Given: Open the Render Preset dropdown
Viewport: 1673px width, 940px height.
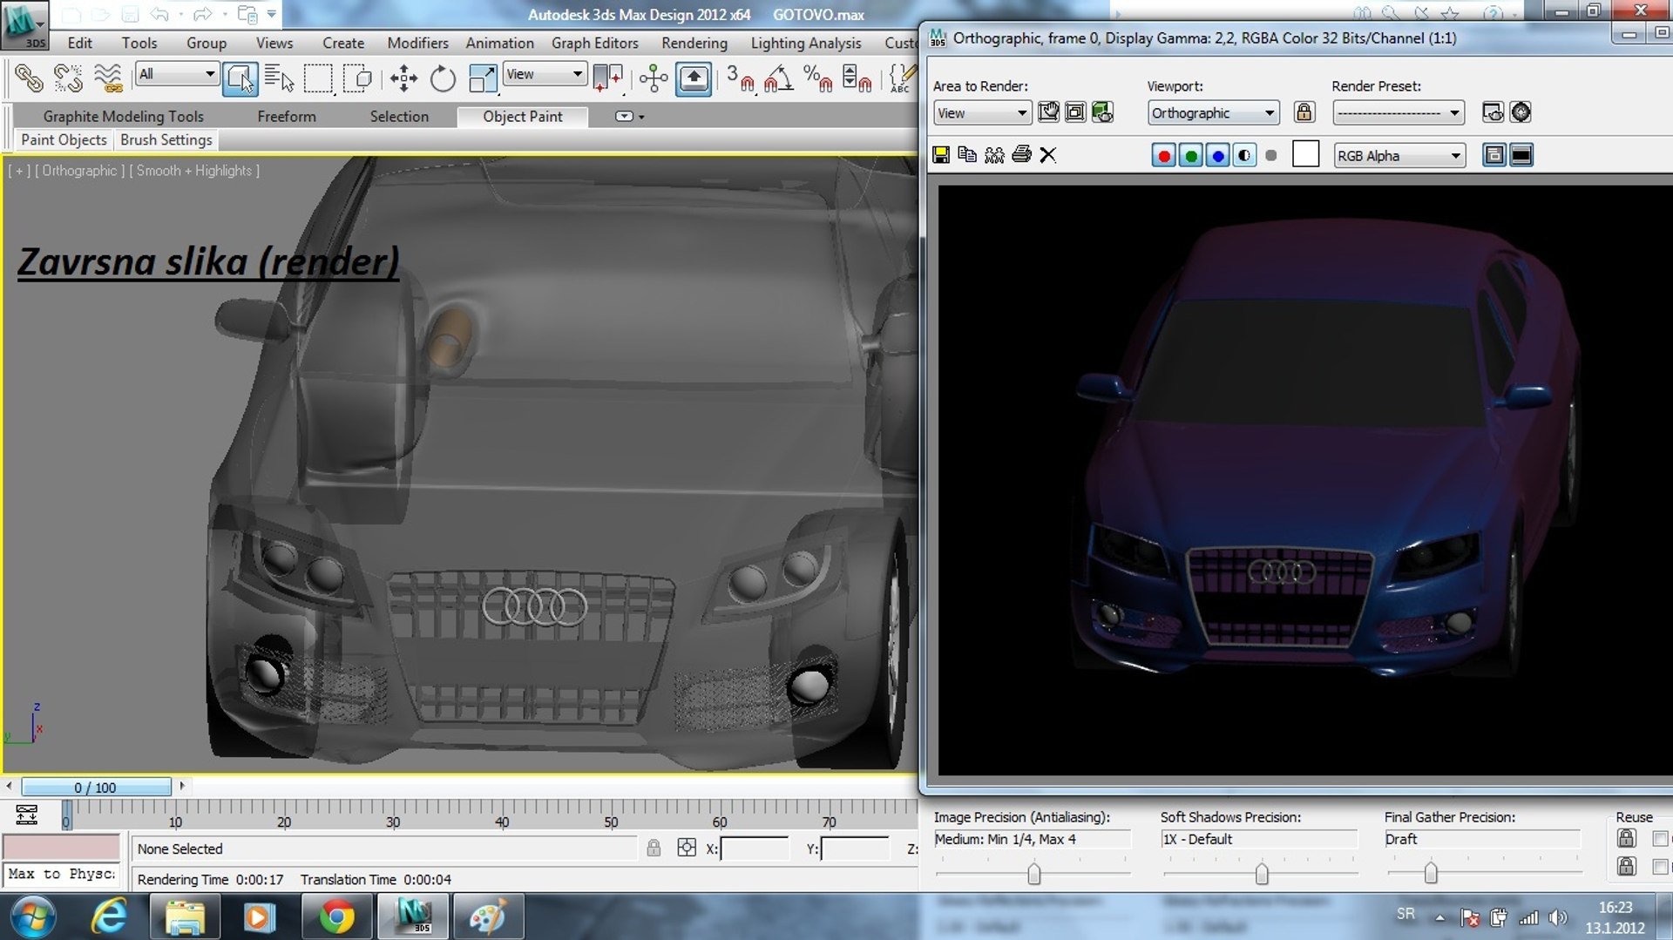Looking at the screenshot, I should coord(1399,113).
